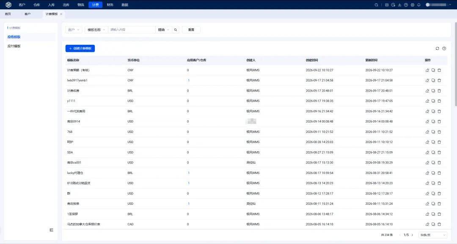Image resolution: width=457 pixels, height=244 pixels.
Task: Expand the 客户 filter dropdown
Action: (74, 30)
